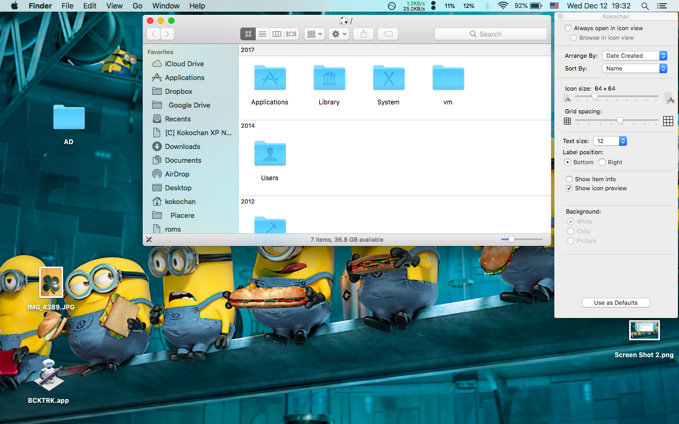Open the Arrange By dropdown
Viewport: 679px width, 424px height.
(634, 56)
